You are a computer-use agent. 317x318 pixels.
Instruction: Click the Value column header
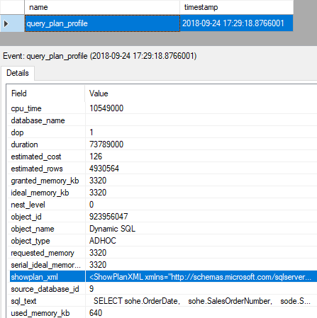(201, 93)
